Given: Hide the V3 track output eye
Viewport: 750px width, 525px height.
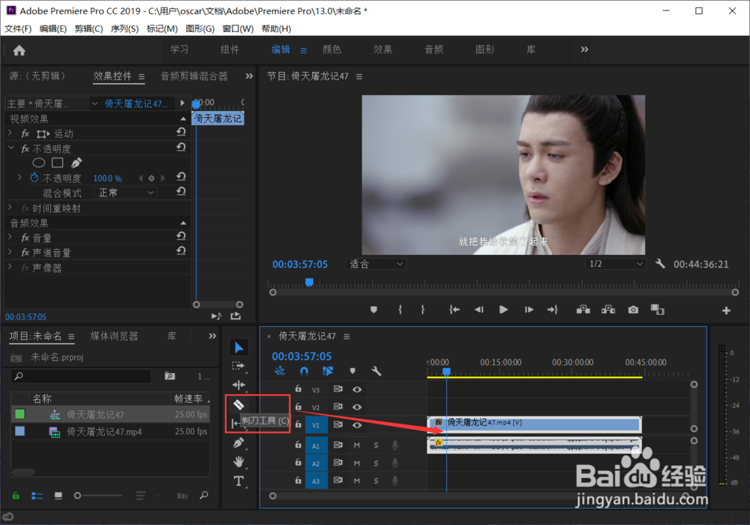Looking at the screenshot, I should coord(357,389).
